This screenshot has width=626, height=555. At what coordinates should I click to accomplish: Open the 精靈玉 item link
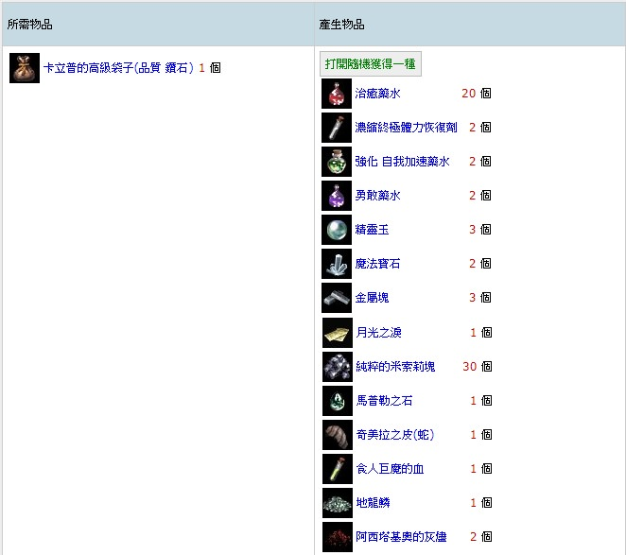click(x=372, y=230)
